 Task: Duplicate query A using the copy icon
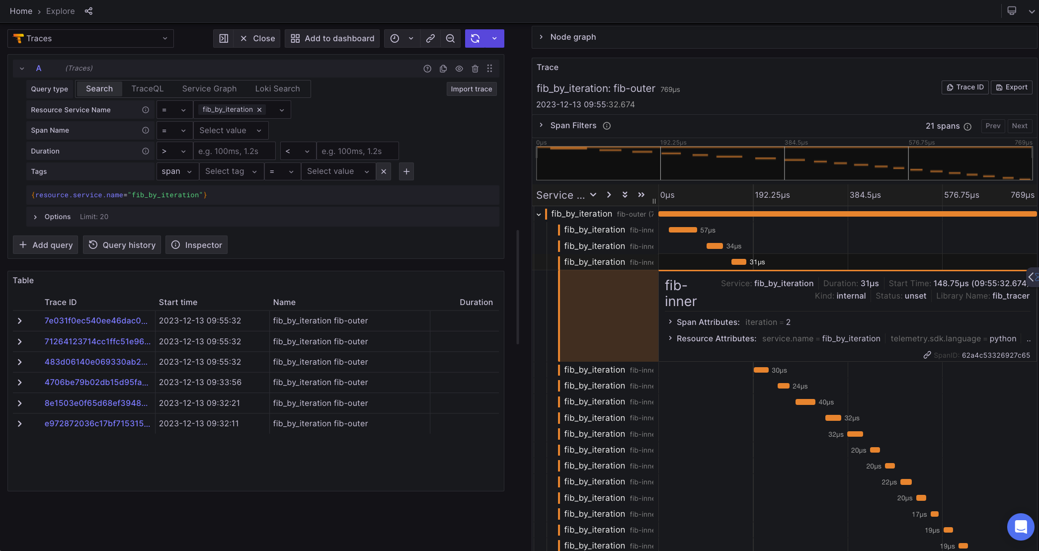pos(443,68)
